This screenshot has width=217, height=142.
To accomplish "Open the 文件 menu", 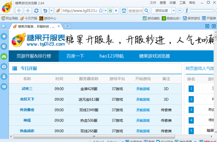I will pyautogui.click(x=153, y=3).
